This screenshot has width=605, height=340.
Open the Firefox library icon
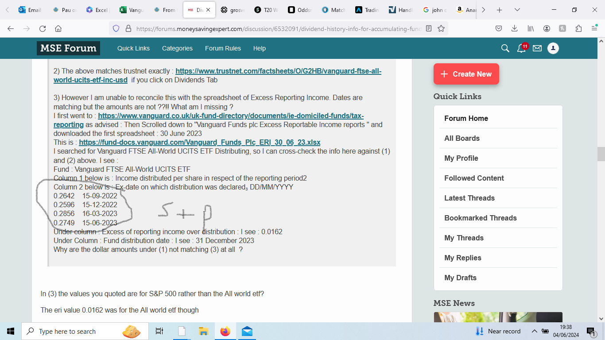[531, 29]
